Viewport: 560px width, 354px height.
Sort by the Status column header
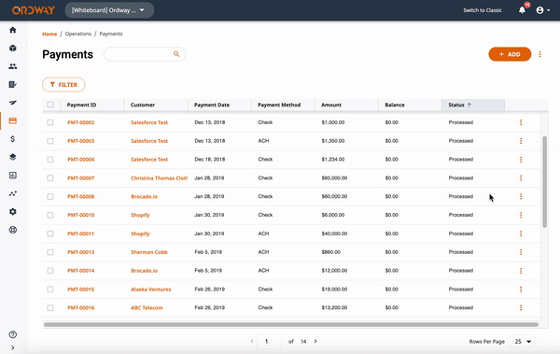[473, 105]
